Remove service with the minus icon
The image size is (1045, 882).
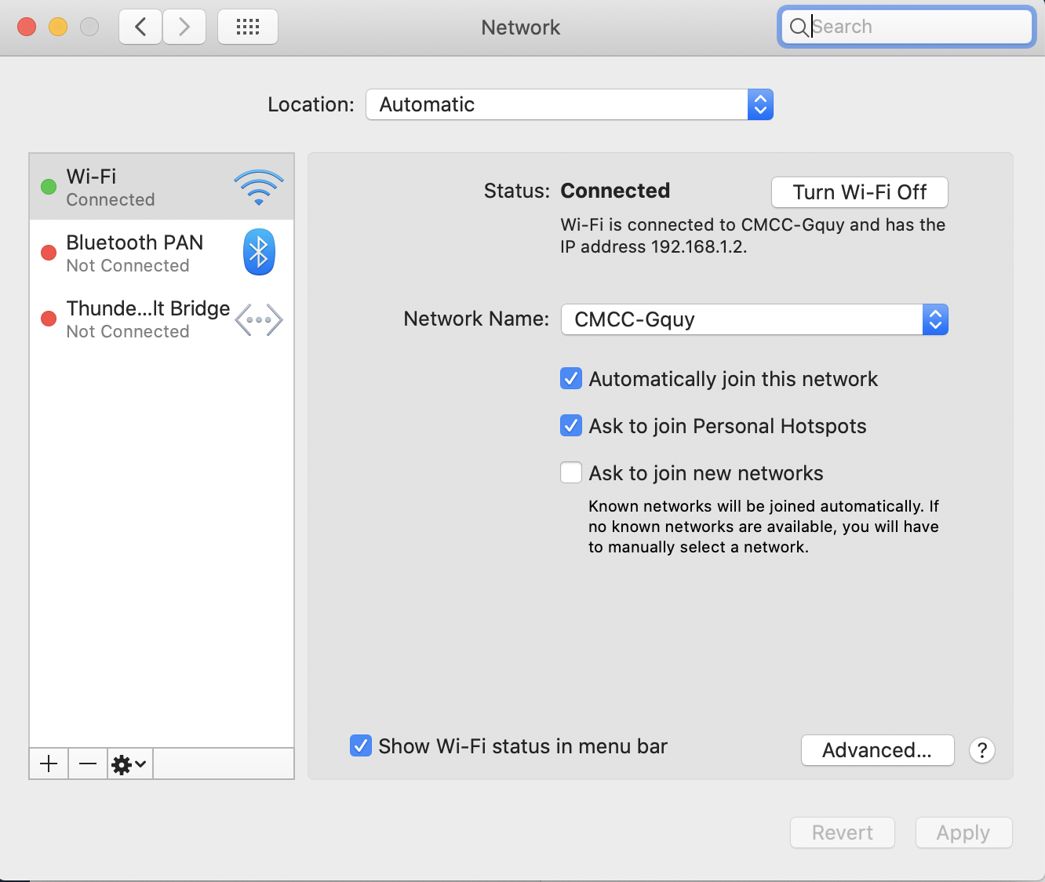click(x=88, y=764)
